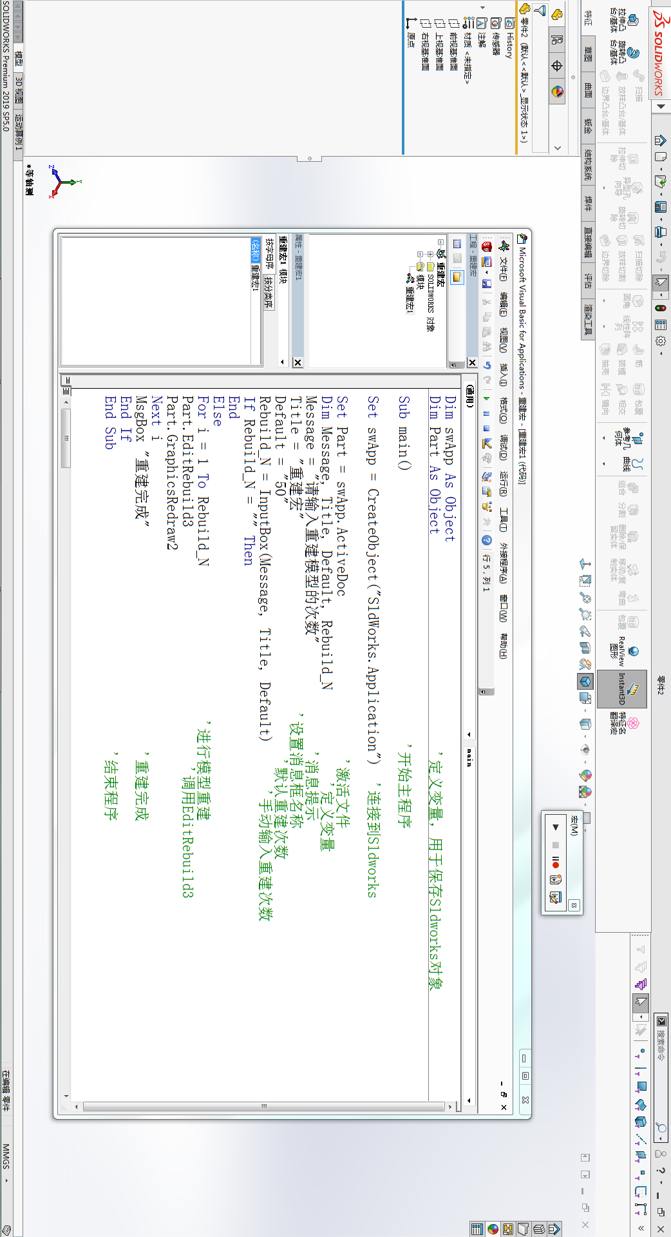Open VBA 编辑(E) menu

click(504, 304)
